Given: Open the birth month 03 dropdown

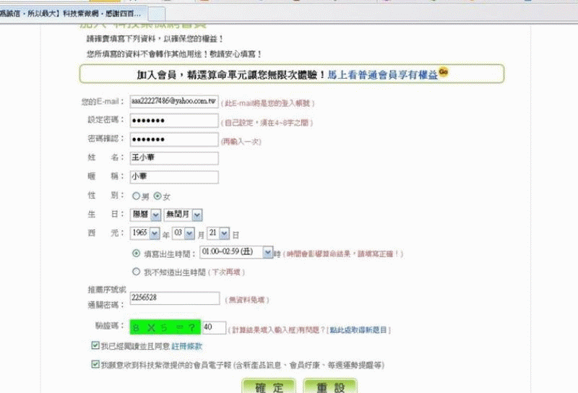Looking at the screenshot, I should 184,233.
